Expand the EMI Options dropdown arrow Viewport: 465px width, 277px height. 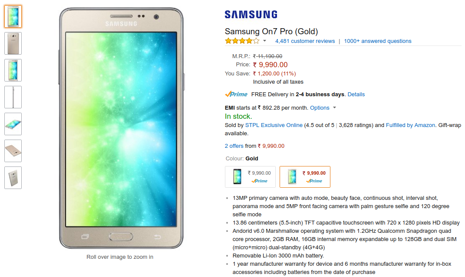tap(334, 108)
